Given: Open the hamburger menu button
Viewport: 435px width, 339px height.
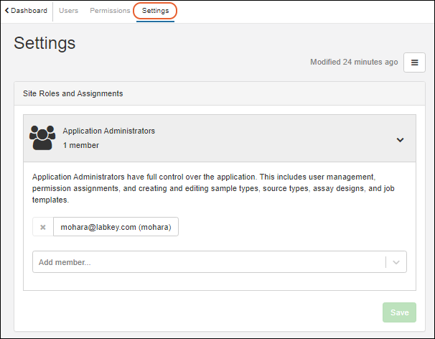Looking at the screenshot, I should tap(414, 62).
